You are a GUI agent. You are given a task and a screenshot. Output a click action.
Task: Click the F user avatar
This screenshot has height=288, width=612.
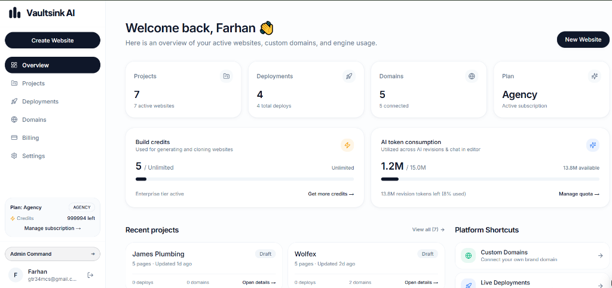pos(16,275)
